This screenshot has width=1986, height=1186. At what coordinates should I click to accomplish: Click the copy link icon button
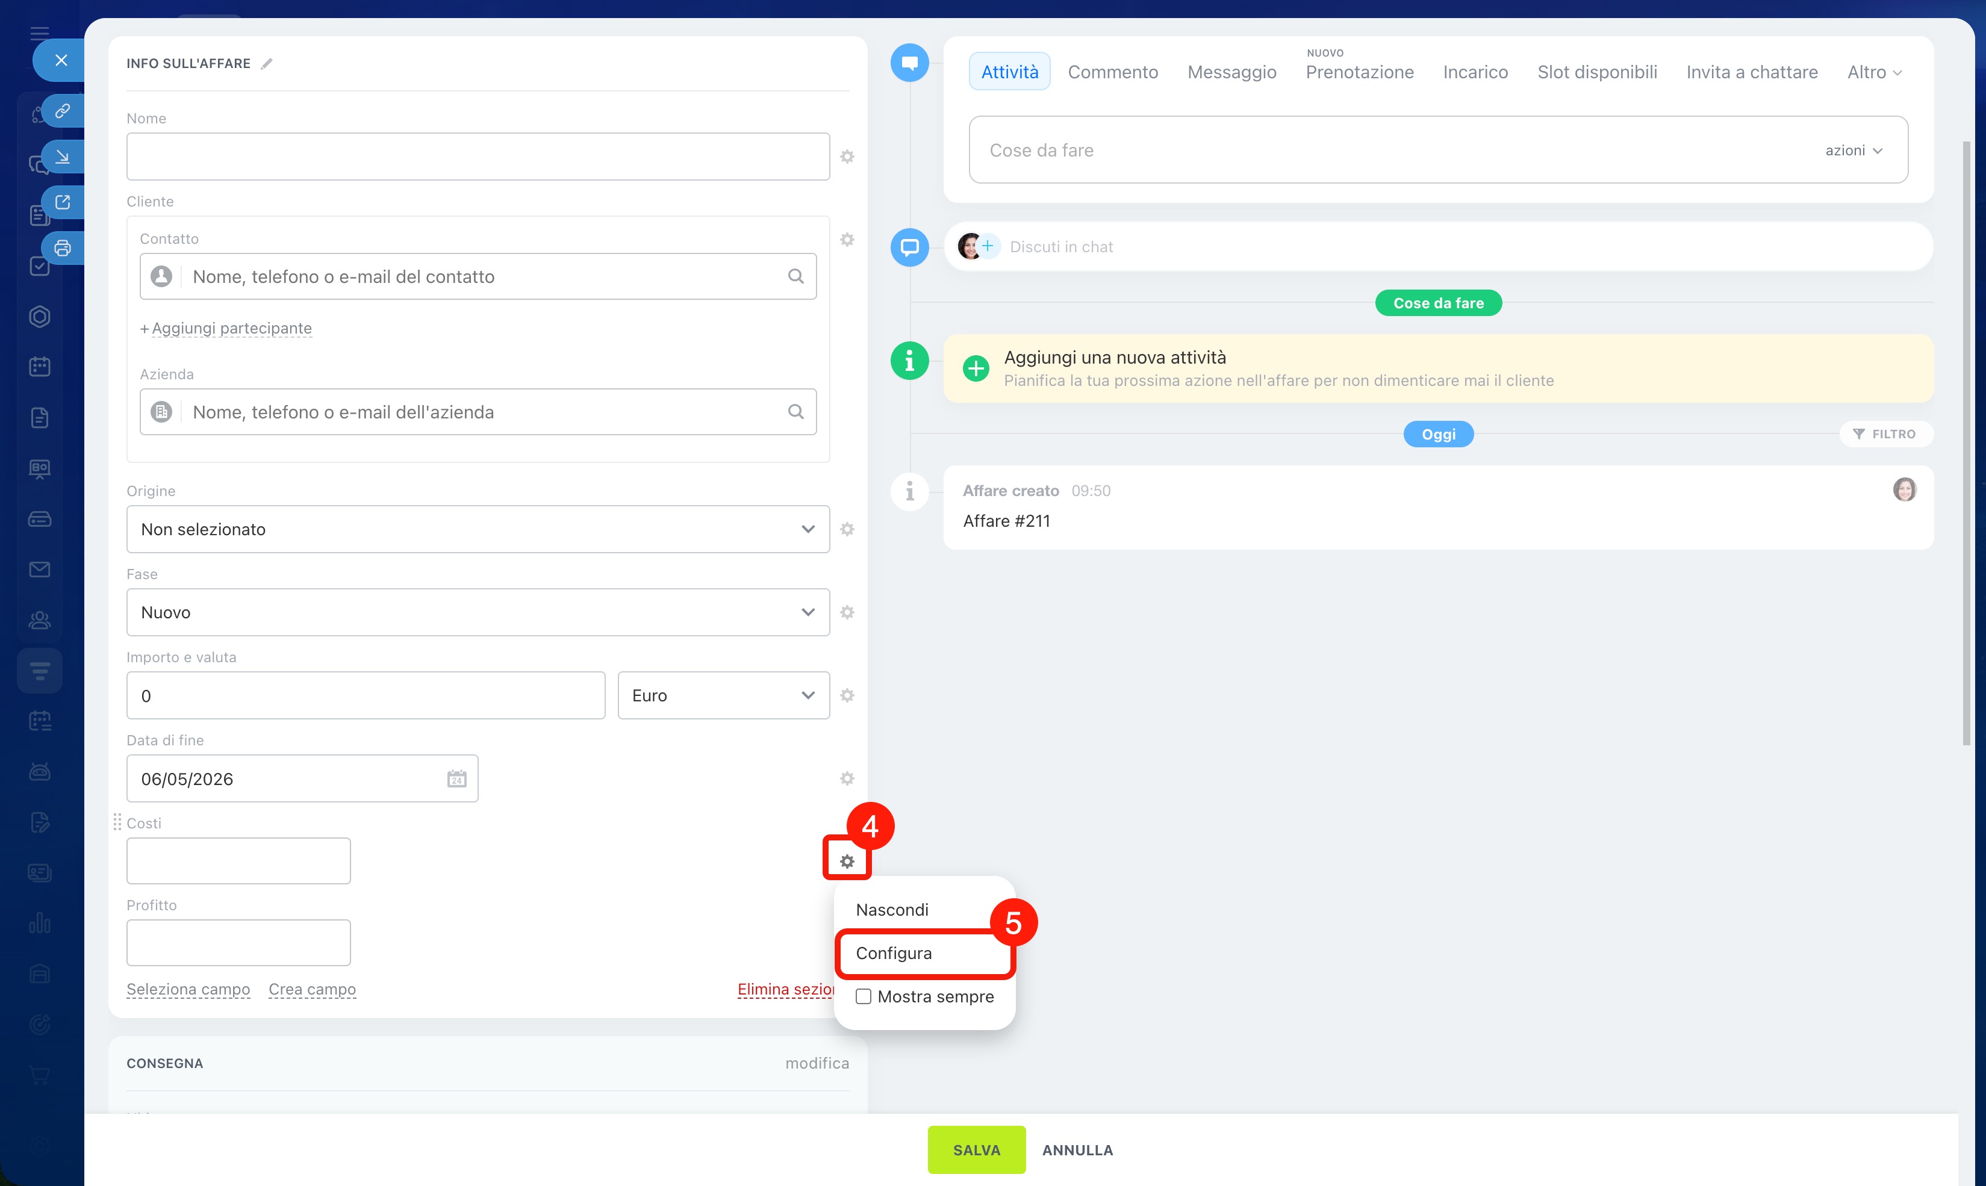(63, 110)
